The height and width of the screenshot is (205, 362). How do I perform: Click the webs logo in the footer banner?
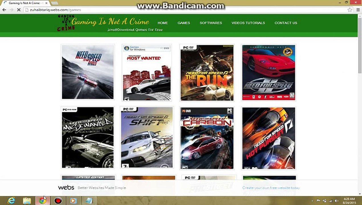66,188
